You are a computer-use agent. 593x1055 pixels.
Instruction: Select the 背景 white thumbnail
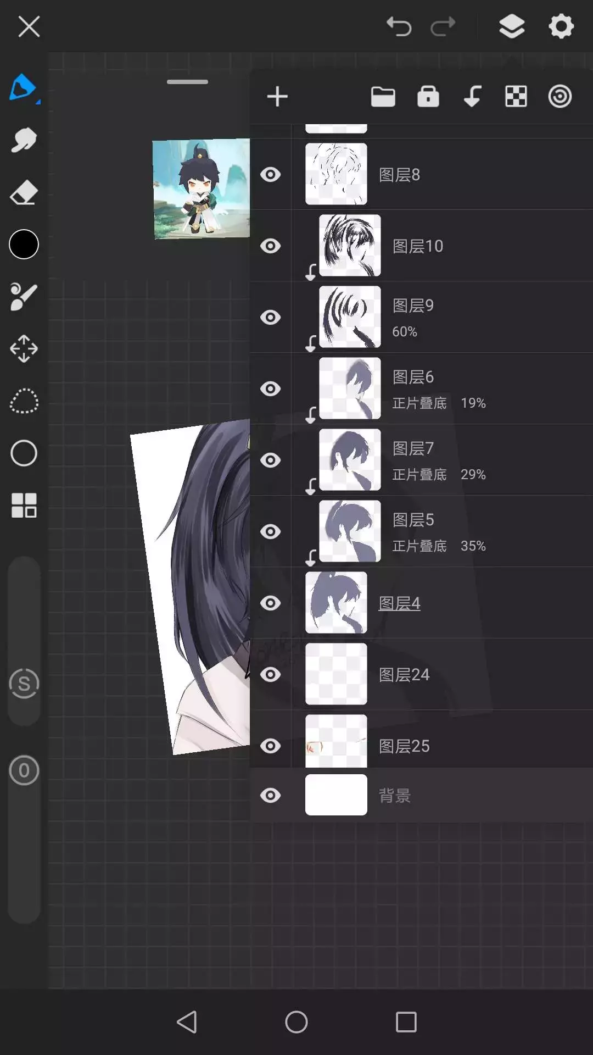336,795
